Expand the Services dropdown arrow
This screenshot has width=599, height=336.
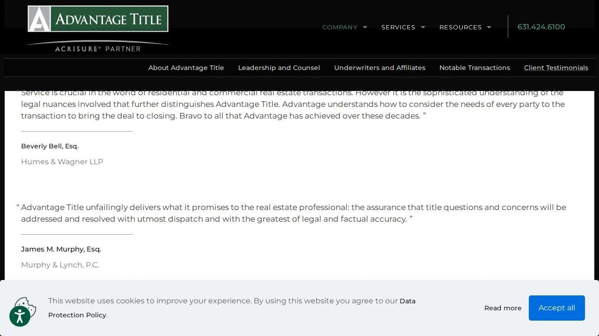point(423,28)
